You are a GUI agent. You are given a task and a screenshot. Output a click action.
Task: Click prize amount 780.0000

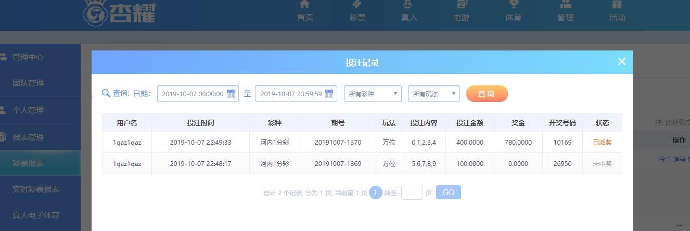coord(518,142)
